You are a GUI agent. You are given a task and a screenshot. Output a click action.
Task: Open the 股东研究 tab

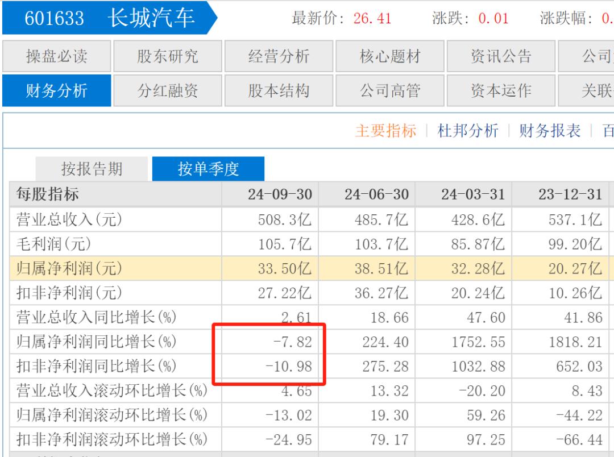(x=168, y=56)
